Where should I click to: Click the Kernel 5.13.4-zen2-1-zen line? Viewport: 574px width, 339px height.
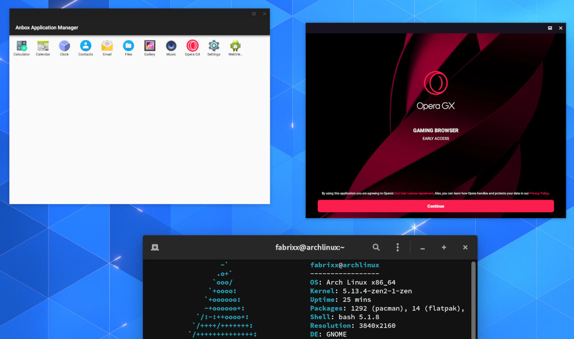pos(361,291)
